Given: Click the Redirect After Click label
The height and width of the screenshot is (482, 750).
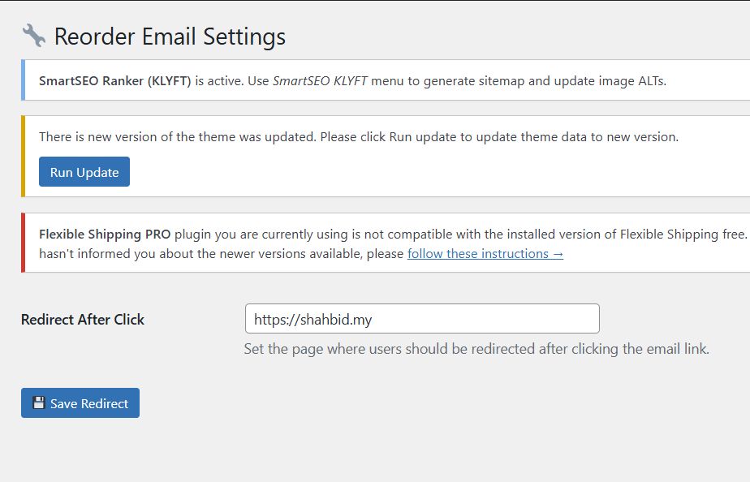Looking at the screenshot, I should point(83,319).
